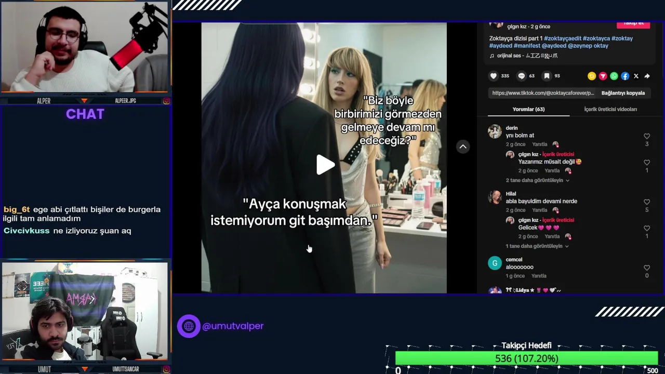The image size is (665, 374).
Task: Open the orijinal ses sound link
Action: [x=527, y=56]
